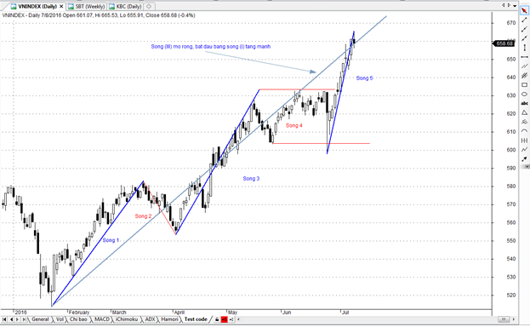Select the abc text tool
Screen dimensions: 530x327
tap(524, 103)
